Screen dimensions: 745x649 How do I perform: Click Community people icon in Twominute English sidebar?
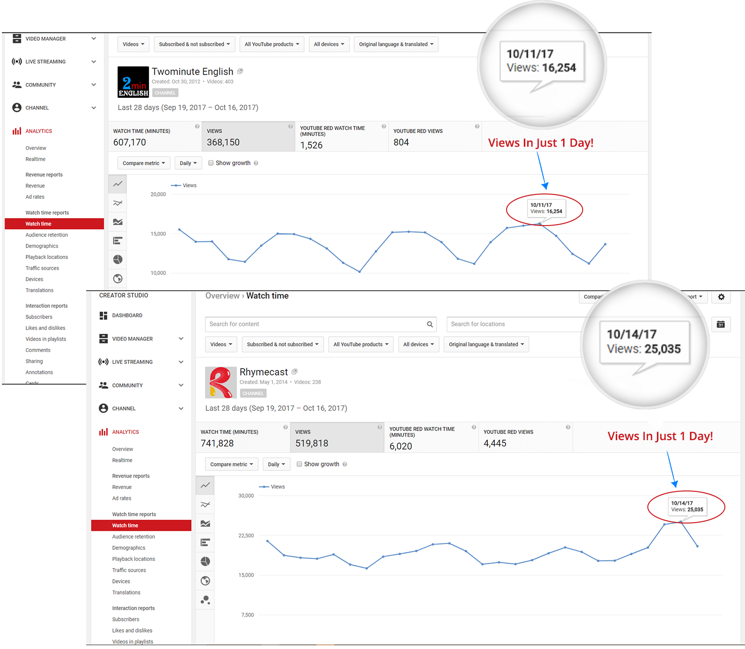click(x=17, y=85)
